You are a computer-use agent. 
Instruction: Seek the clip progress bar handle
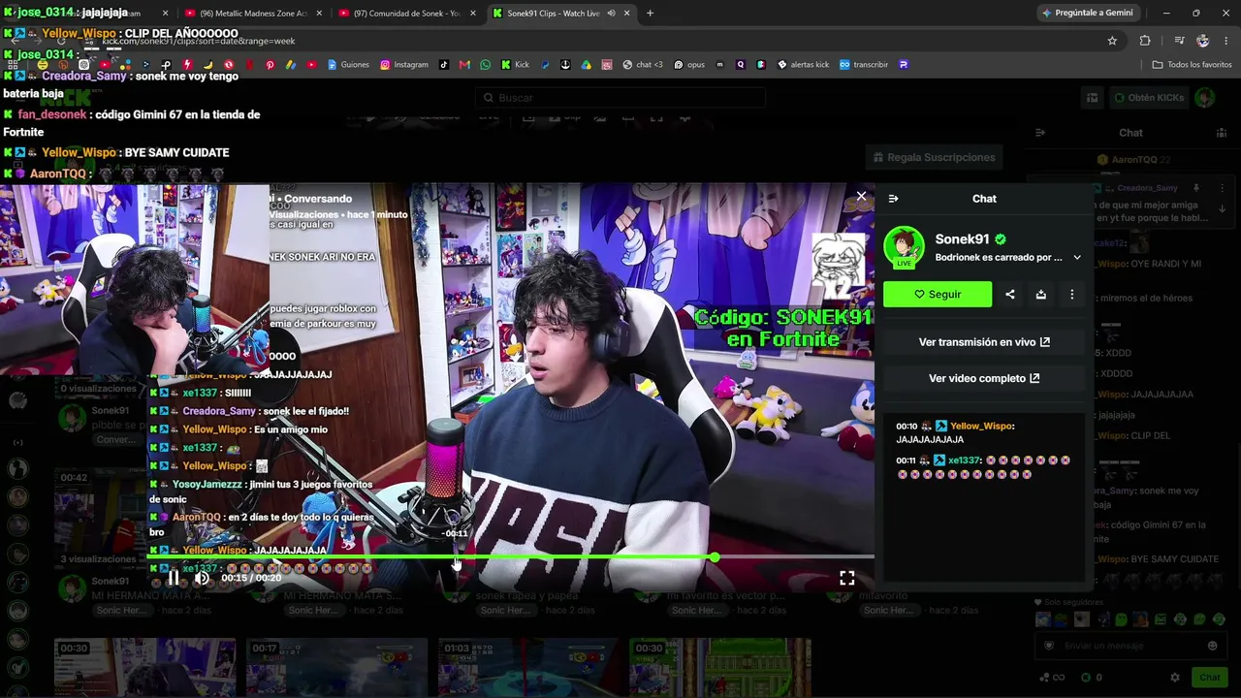click(715, 557)
